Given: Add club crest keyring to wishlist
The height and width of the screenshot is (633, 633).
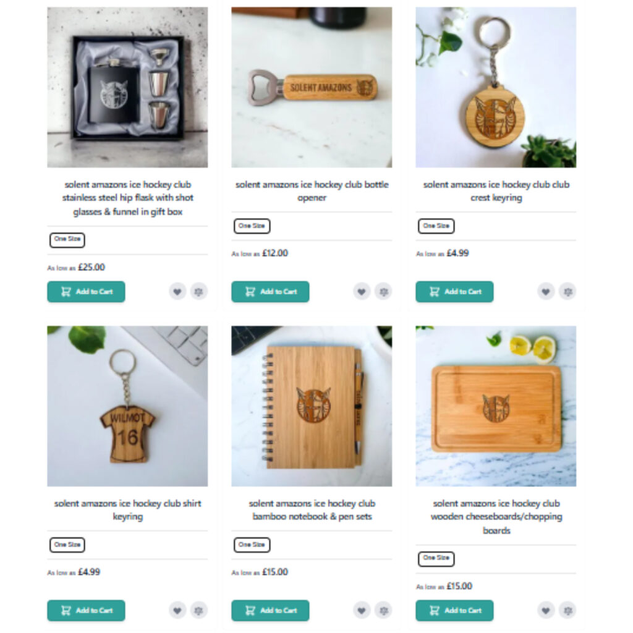Looking at the screenshot, I should tap(546, 292).
